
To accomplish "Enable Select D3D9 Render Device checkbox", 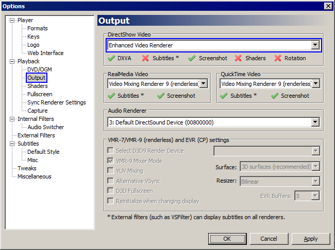I will (110, 151).
